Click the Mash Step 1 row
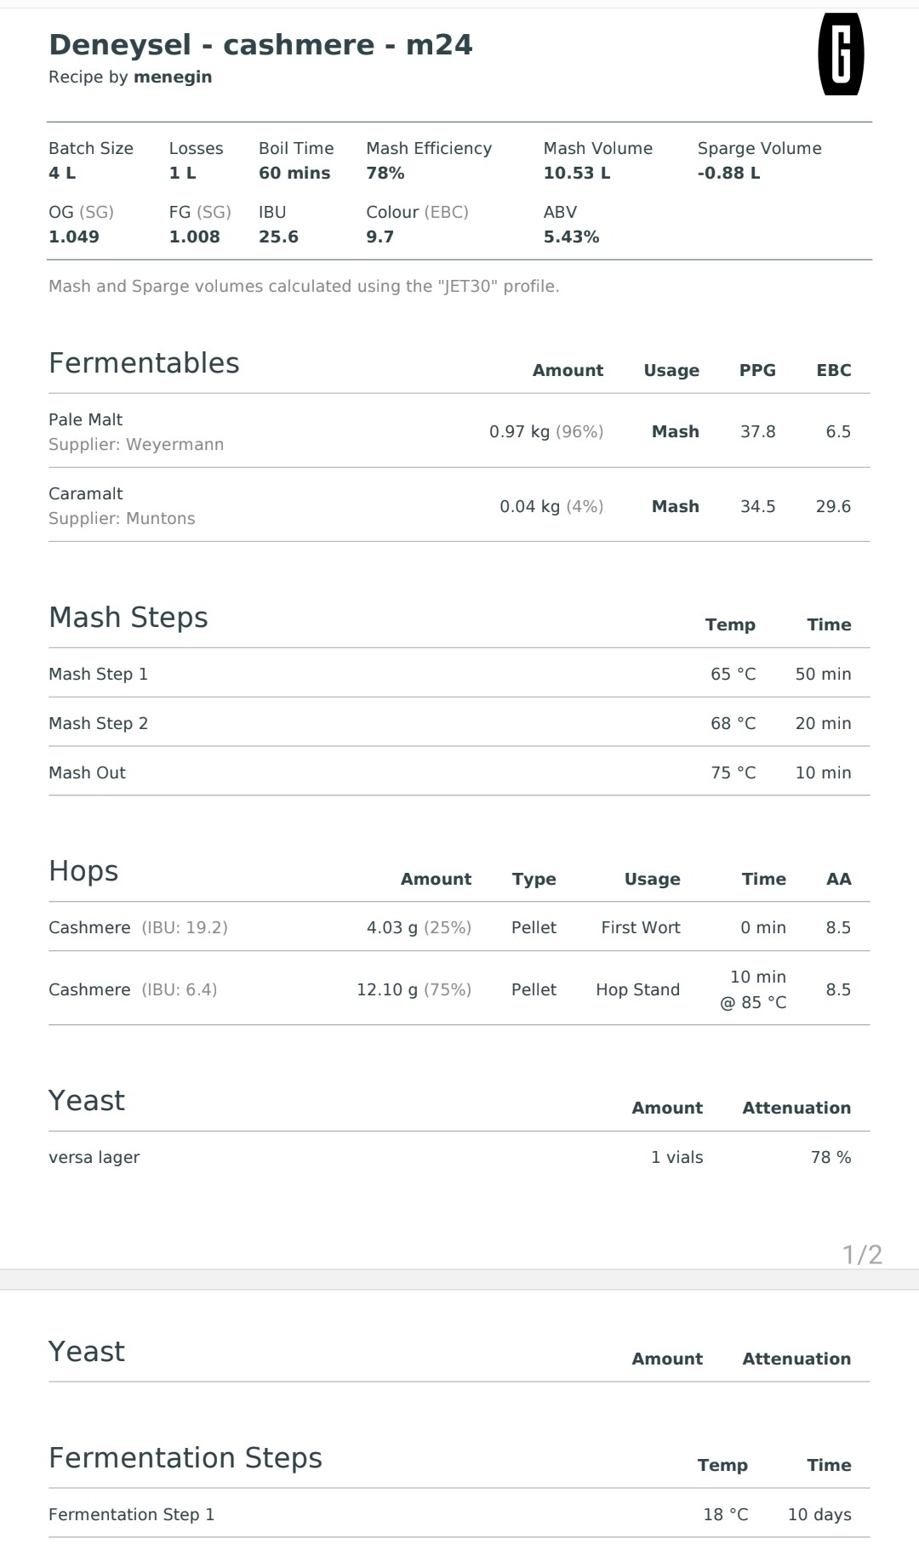The image size is (919, 1550). [459, 674]
